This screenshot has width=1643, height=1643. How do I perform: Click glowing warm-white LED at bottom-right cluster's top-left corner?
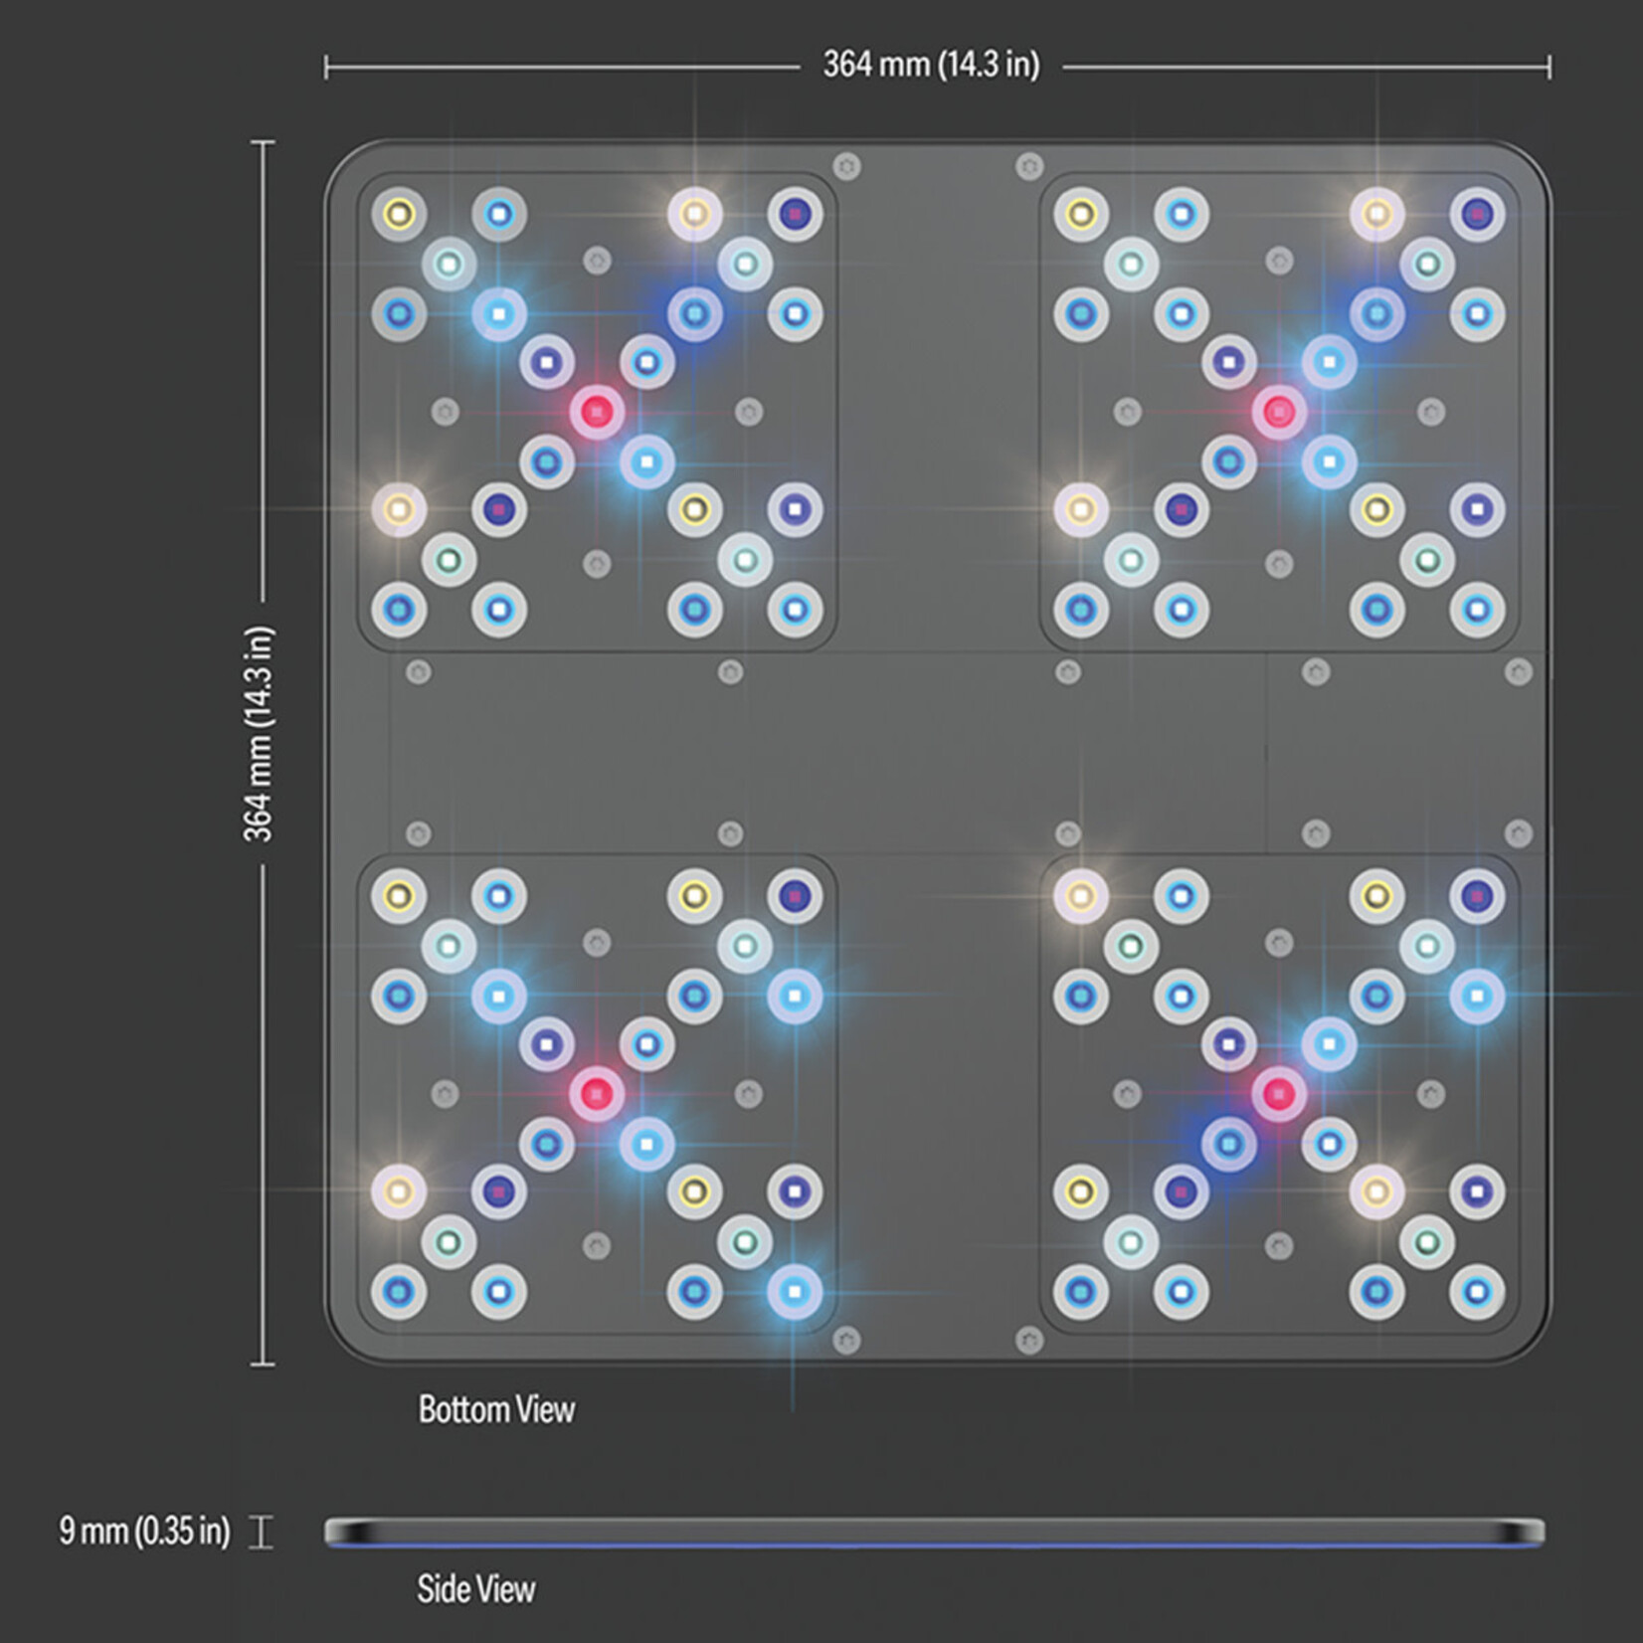1081,896
